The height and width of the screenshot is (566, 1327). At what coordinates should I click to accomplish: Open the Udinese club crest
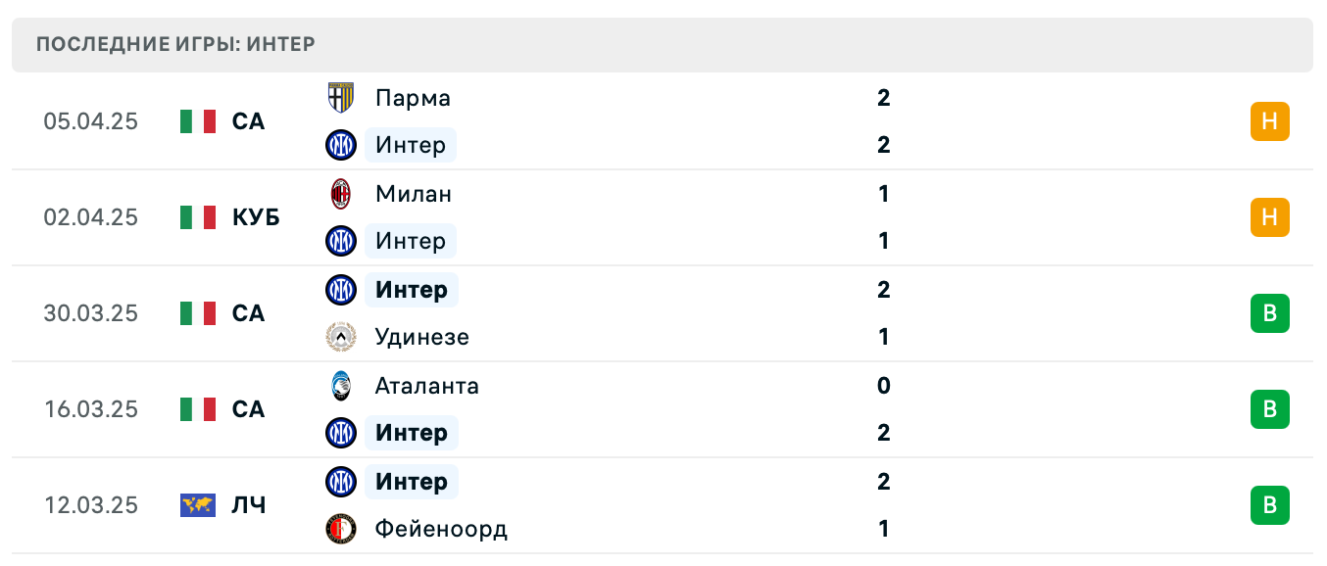coord(340,336)
